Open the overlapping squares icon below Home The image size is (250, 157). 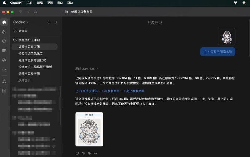[4, 32]
